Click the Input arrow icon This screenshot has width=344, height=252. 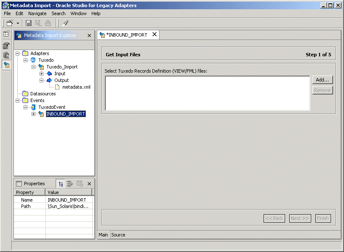(49, 73)
